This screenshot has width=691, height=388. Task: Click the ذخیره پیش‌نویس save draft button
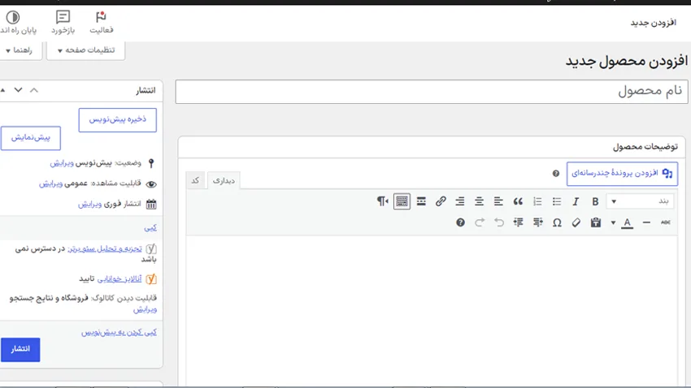(118, 119)
